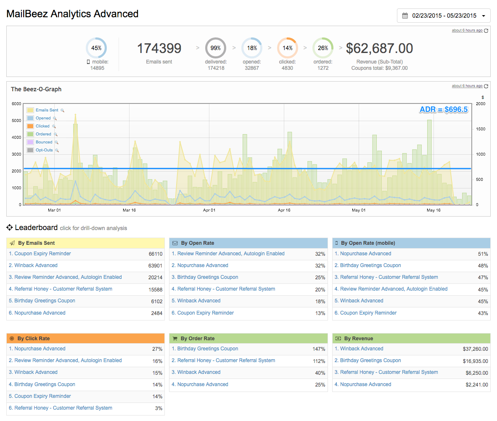
Task: Click phone icon in By Open Rate (mobile)
Action: [337, 243]
